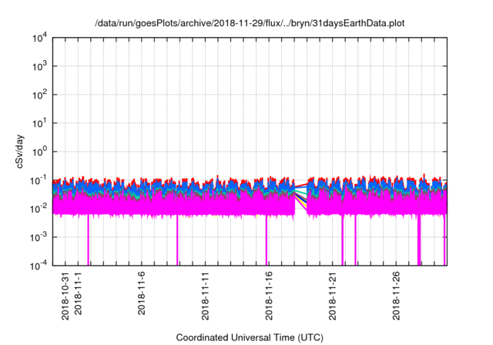Viewport: 493px width, 345px height.
Task: Click the 10^-1 y-axis tick label
Action: tap(39, 180)
